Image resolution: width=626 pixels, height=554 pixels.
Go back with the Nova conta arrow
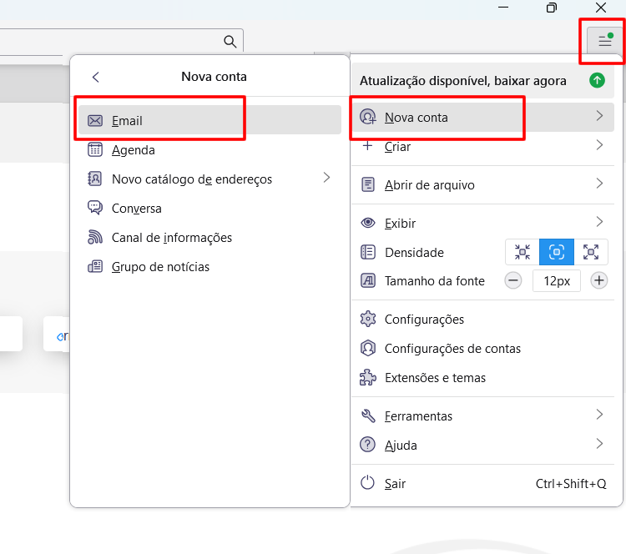pyautogui.click(x=95, y=77)
